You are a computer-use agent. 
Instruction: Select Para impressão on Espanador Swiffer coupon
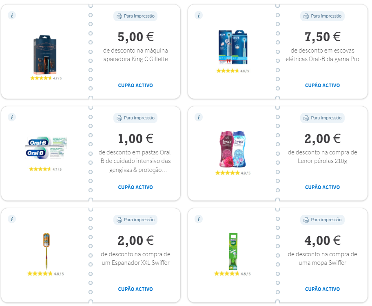pyautogui.click(x=135, y=220)
